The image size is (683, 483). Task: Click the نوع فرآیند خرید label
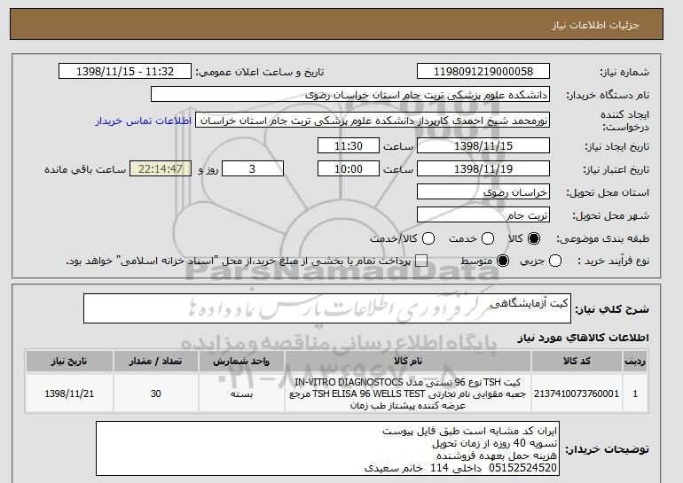click(x=613, y=261)
